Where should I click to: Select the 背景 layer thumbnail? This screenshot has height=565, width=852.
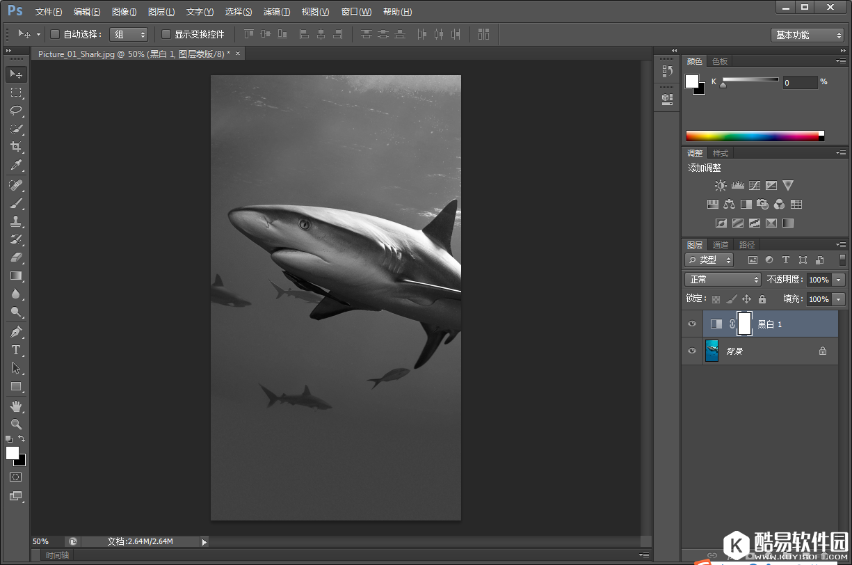(x=712, y=351)
